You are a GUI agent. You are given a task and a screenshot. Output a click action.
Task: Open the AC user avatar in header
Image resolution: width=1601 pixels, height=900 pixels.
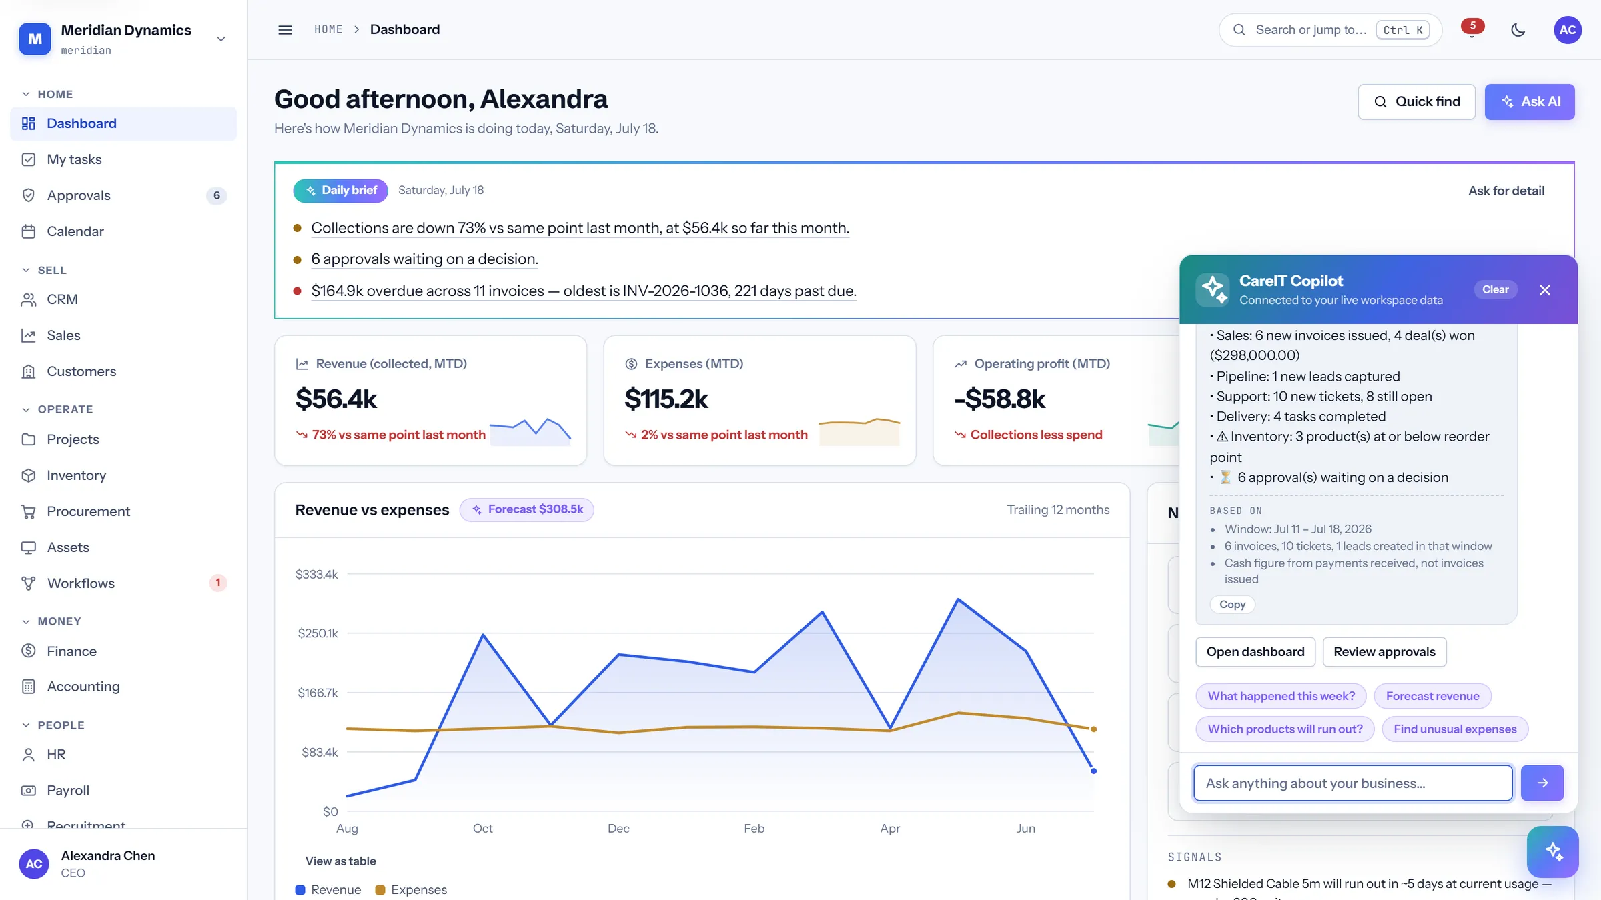(1568, 30)
